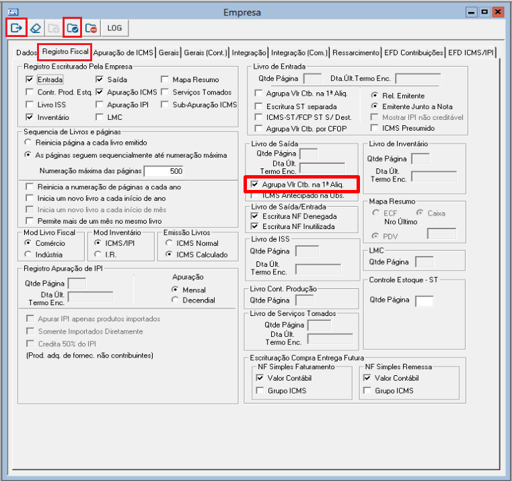Choose ICMS/IPI inventory model
512x481 pixels.
(98, 243)
